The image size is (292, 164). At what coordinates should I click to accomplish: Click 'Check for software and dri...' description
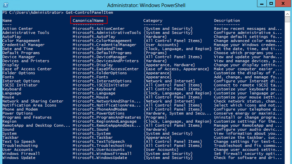(248, 158)
